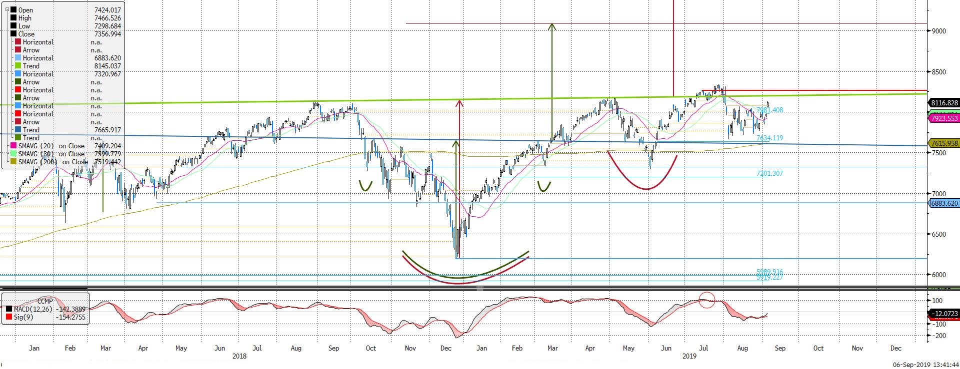The height and width of the screenshot is (369, 960).
Task: Click the 6500 price axis label
Action: pyautogui.click(x=938, y=234)
